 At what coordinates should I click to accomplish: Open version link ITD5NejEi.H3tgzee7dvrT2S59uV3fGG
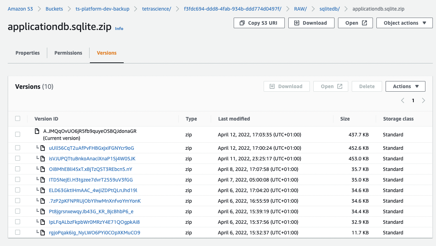[x=91, y=180]
